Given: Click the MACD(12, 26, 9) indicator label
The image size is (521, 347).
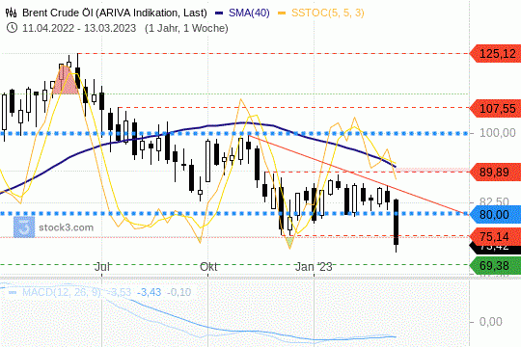Looking at the screenshot, I should (62, 292).
